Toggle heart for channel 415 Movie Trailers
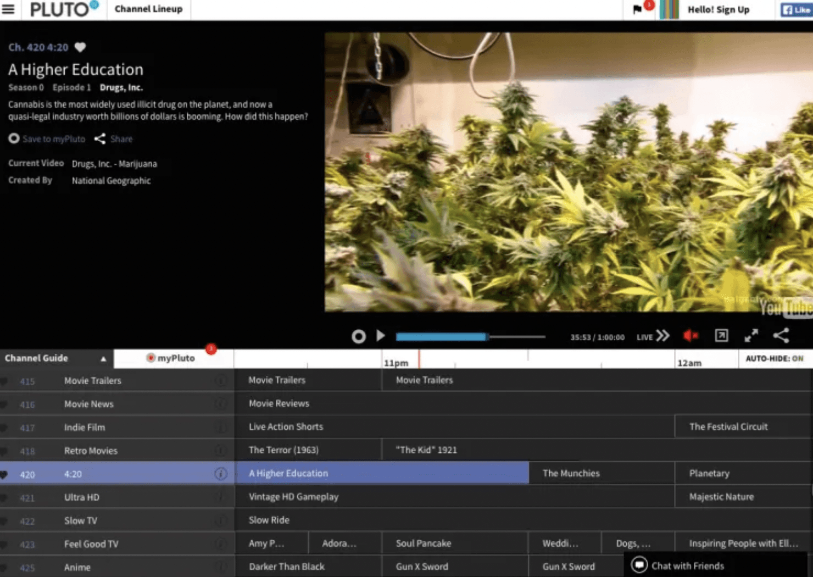 coord(4,381)
